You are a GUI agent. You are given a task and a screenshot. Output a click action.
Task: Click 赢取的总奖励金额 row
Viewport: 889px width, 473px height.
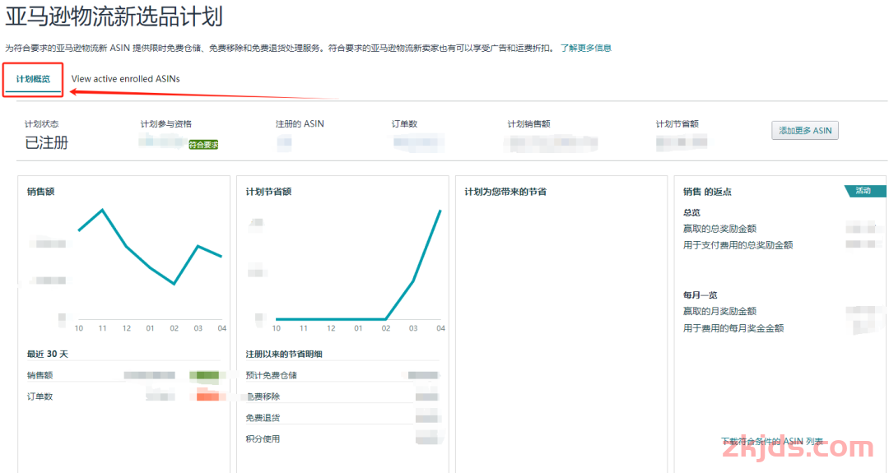[782, 229]
